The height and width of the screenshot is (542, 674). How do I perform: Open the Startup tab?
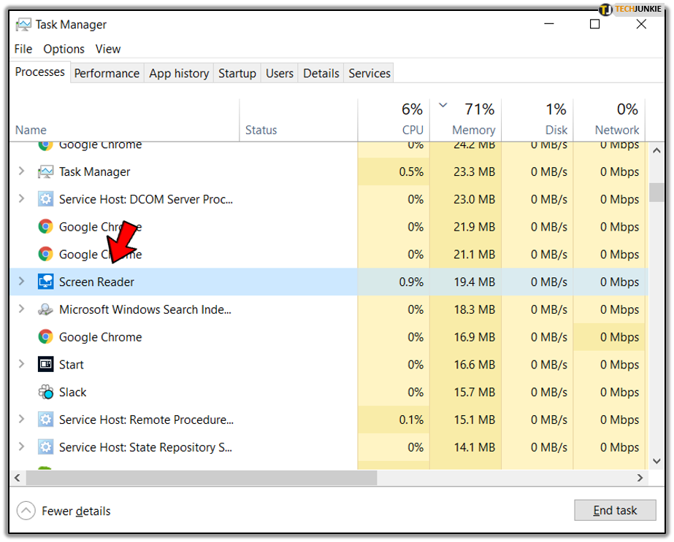coord(237,74)
